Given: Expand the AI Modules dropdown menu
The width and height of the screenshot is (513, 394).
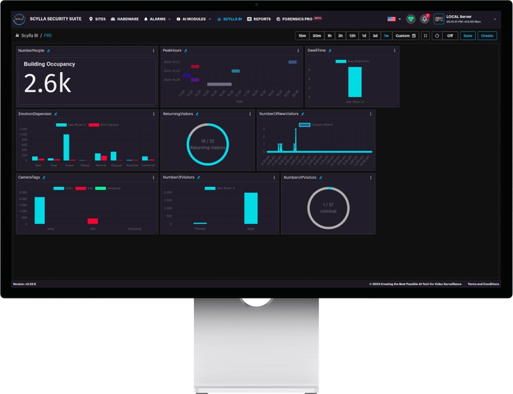Looking at the screenshot, I should [x=193, y=19].
